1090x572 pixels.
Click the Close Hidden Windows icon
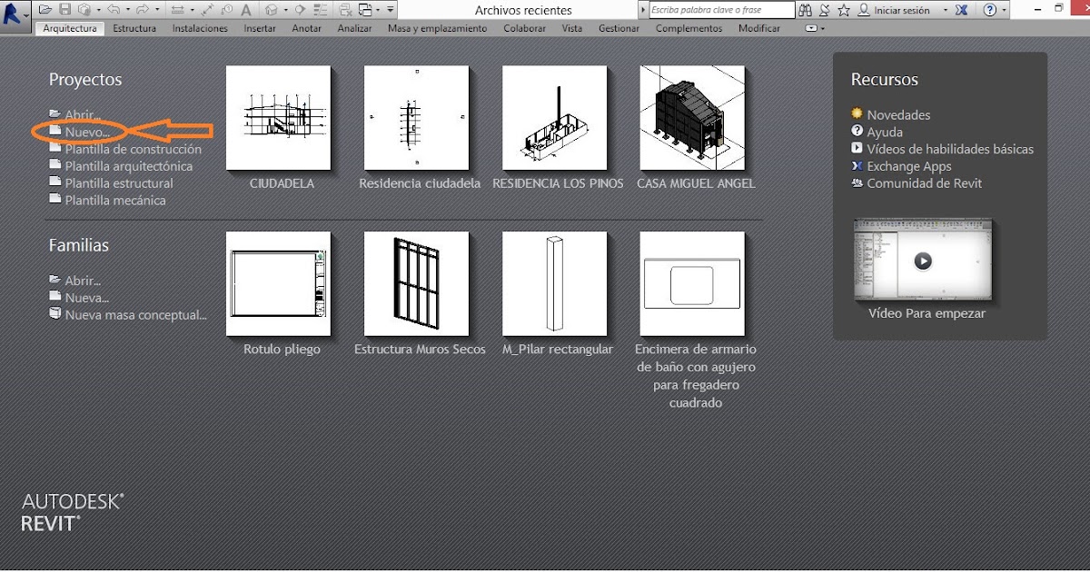[x=346, y=9]
